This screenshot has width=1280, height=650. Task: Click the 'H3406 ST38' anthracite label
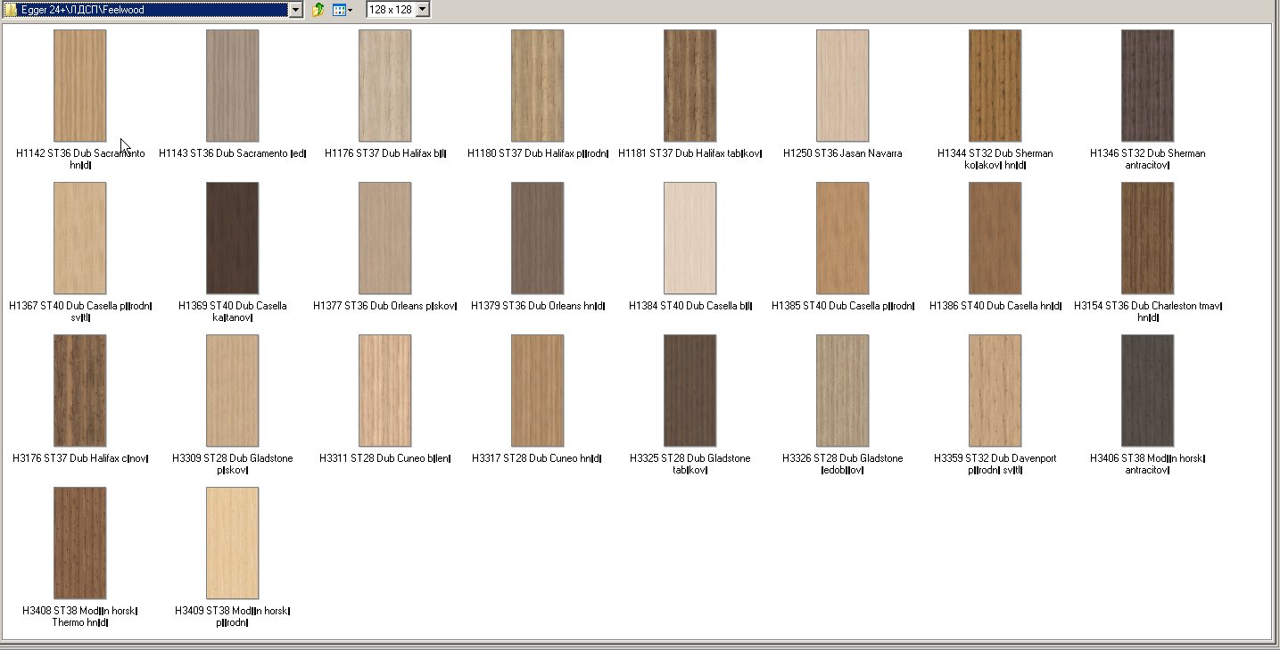click(1148, 464)
